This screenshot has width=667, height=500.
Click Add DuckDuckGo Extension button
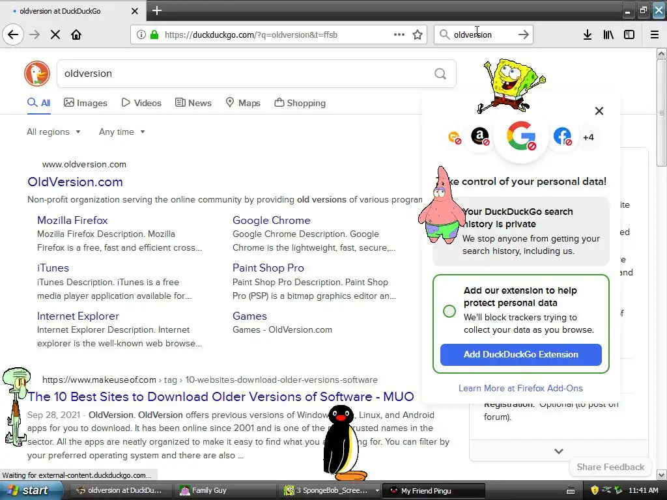(520, 355)
